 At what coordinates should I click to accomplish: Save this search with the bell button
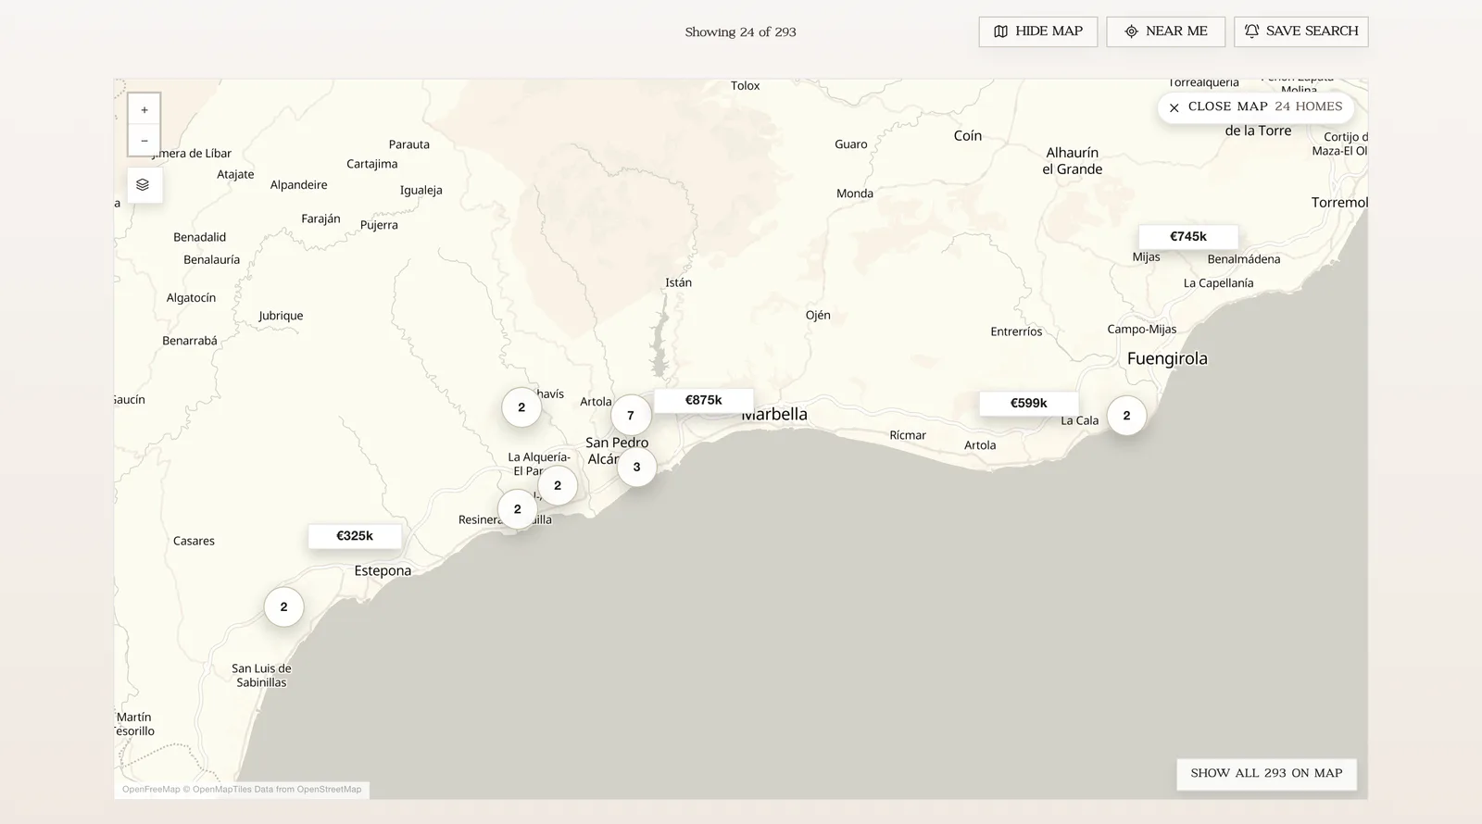point(1300,31)
